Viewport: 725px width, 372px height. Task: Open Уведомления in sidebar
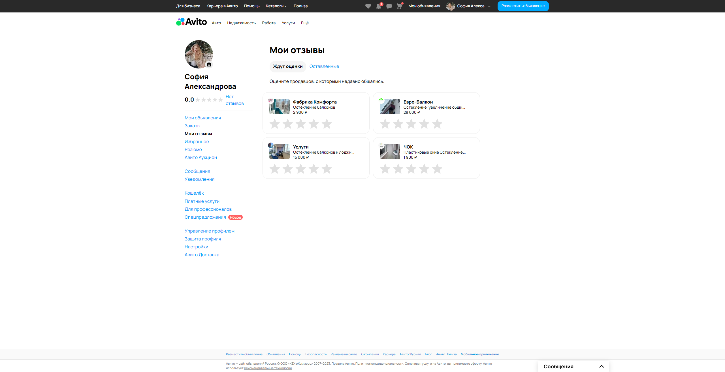pos(199,179)
